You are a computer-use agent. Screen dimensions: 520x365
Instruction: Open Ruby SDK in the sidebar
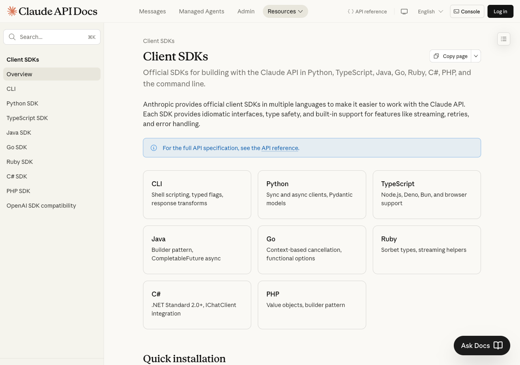tap(52, 162)
